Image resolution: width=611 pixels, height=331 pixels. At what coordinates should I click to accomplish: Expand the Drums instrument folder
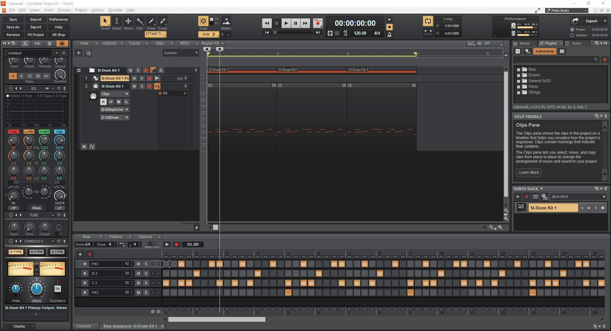[x=518, y=75]
